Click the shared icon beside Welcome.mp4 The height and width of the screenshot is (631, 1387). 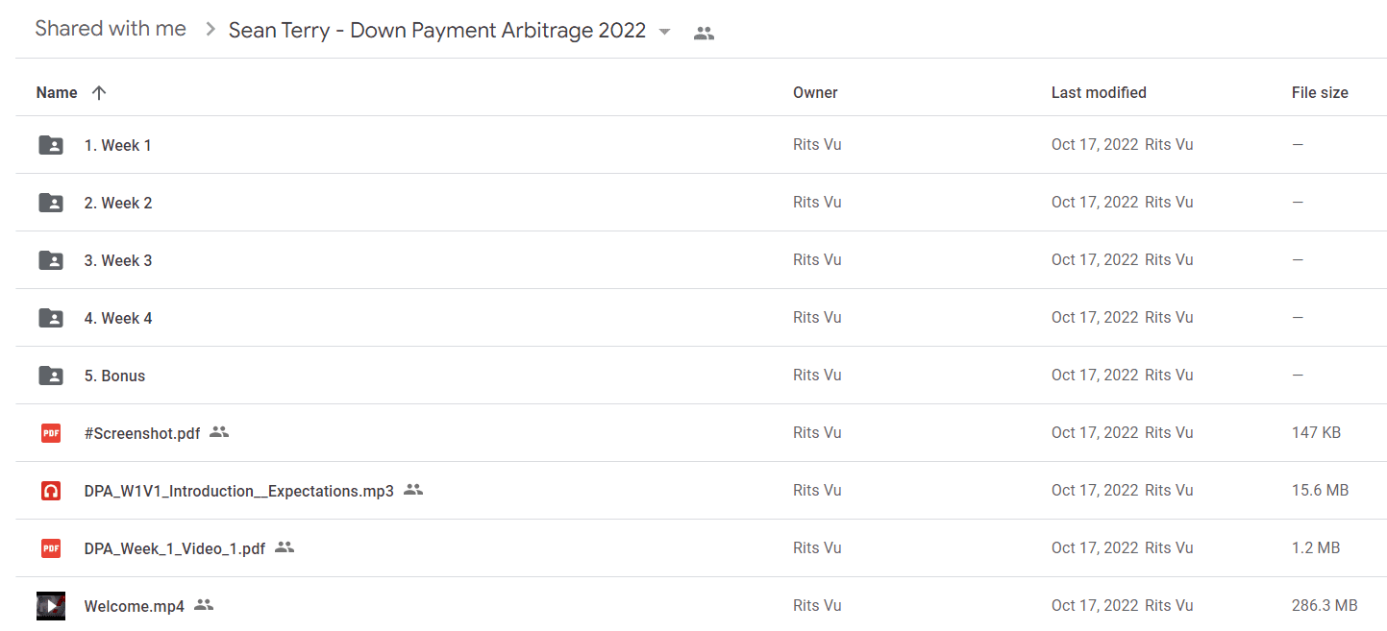click(x=203, y=605)
